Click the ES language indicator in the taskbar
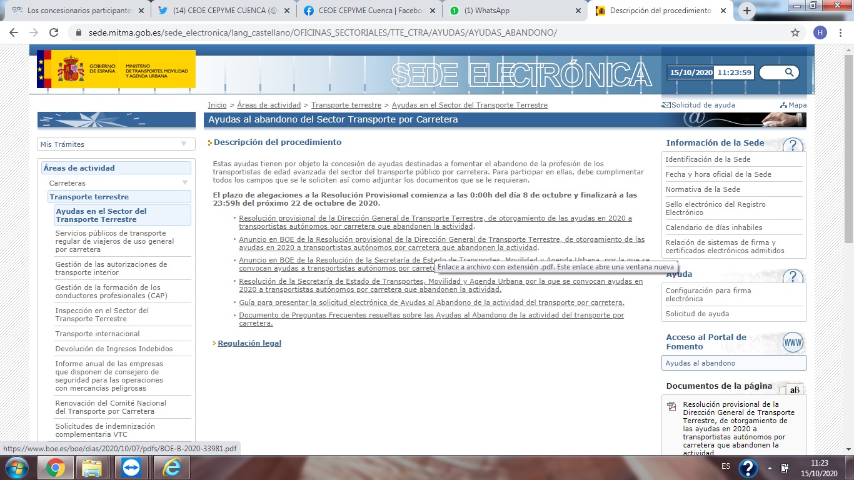The width and height of the screenshot is (854, 480). [x=726, y=466]
